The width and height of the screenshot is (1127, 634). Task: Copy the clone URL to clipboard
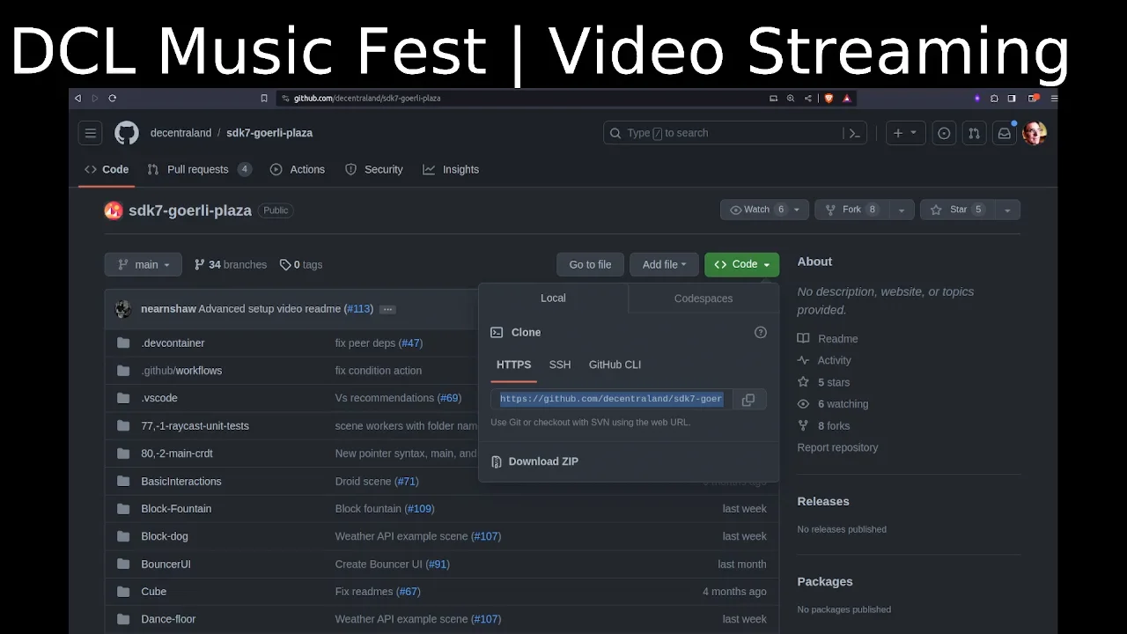(748, 399)
